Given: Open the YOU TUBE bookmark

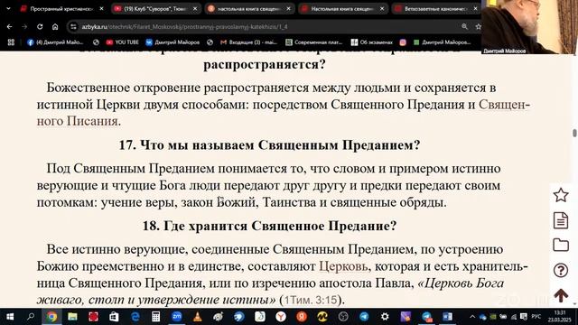Looking at the screenshot, I should pyautogui.click(x=123, y=42).
